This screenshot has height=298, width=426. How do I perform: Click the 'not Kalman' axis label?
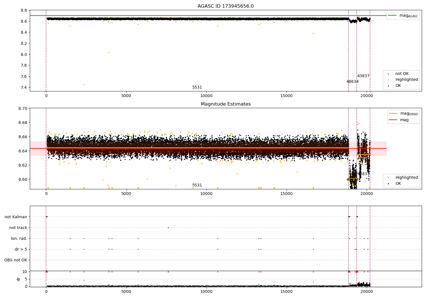coord(16,217)
